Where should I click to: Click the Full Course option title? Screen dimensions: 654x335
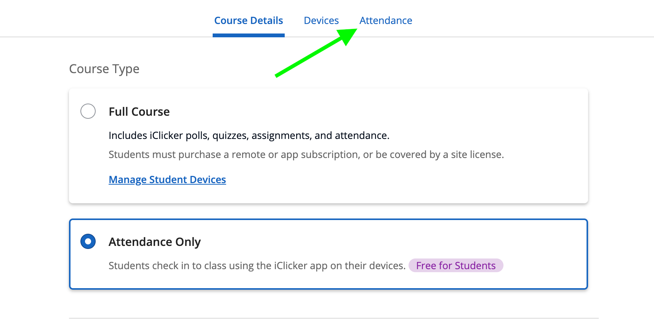(x=139, y=112)
